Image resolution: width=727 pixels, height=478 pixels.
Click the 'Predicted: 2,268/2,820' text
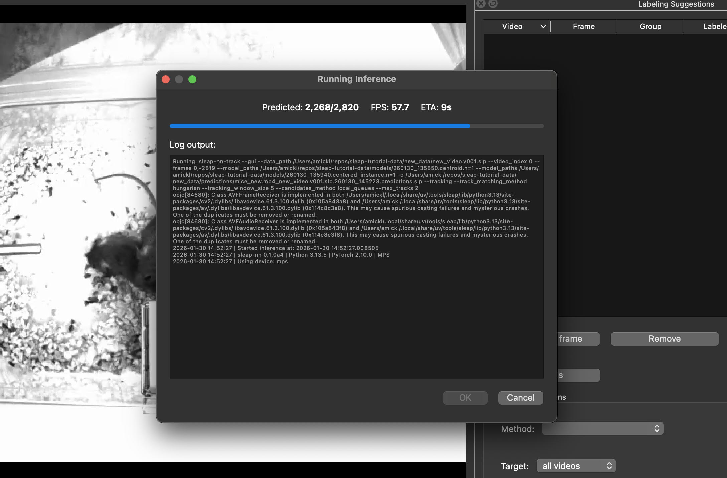[310, 107]
